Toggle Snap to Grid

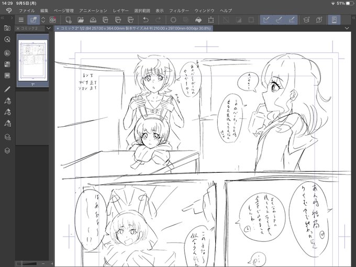pyautogui.click(x=292, y=20)
